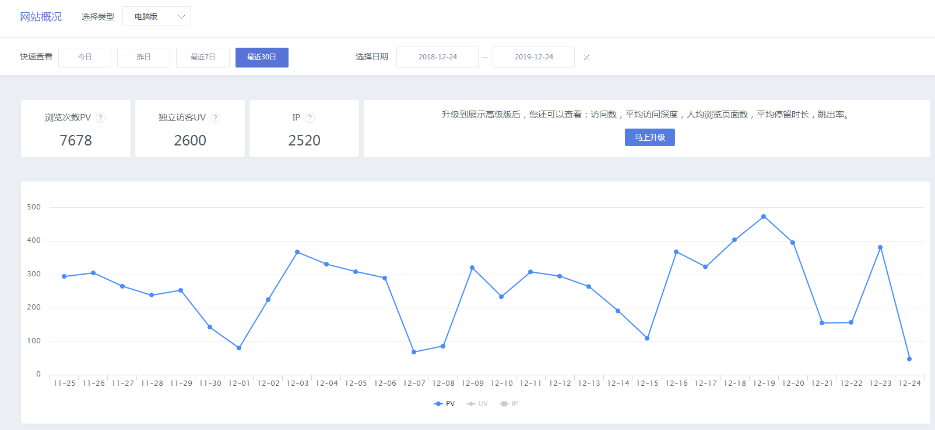
Task: Click the y-axis label 500
Action: tap(34, 207)
